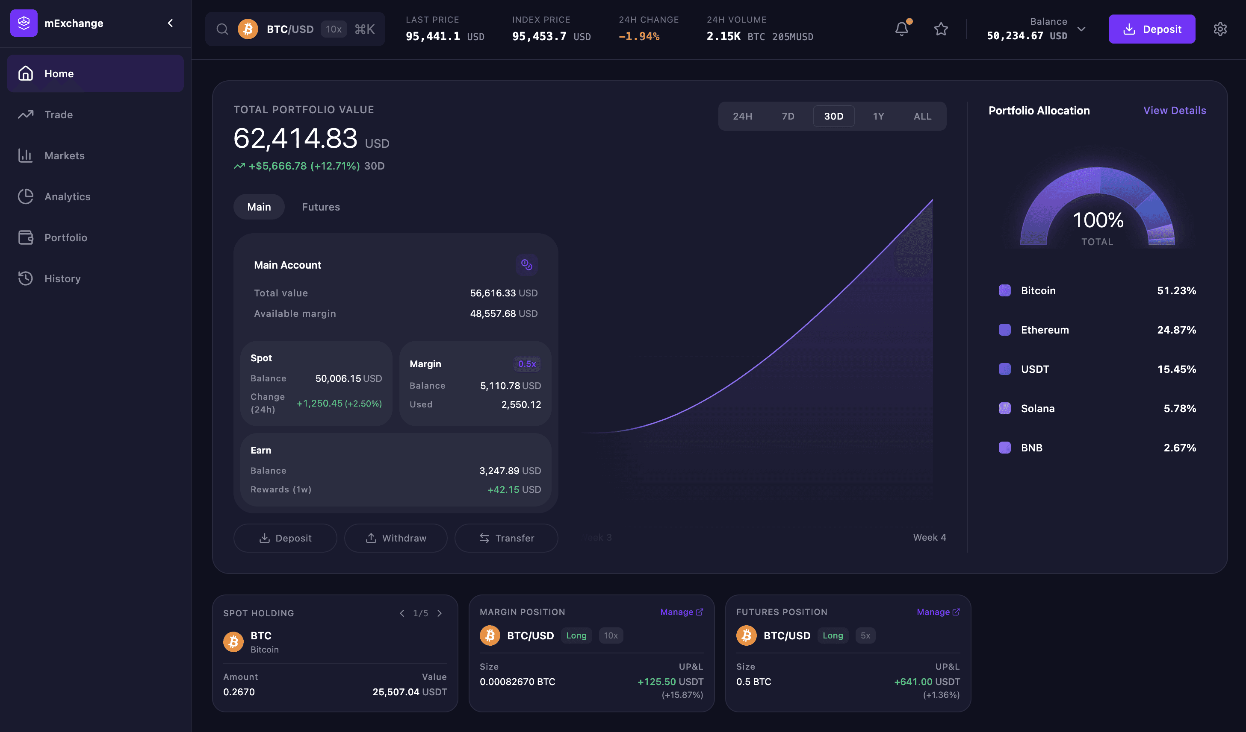The image size is (1246, 732).
Task: Expand the Balance dropdown chevron
Action: [x=1081, y=29]
